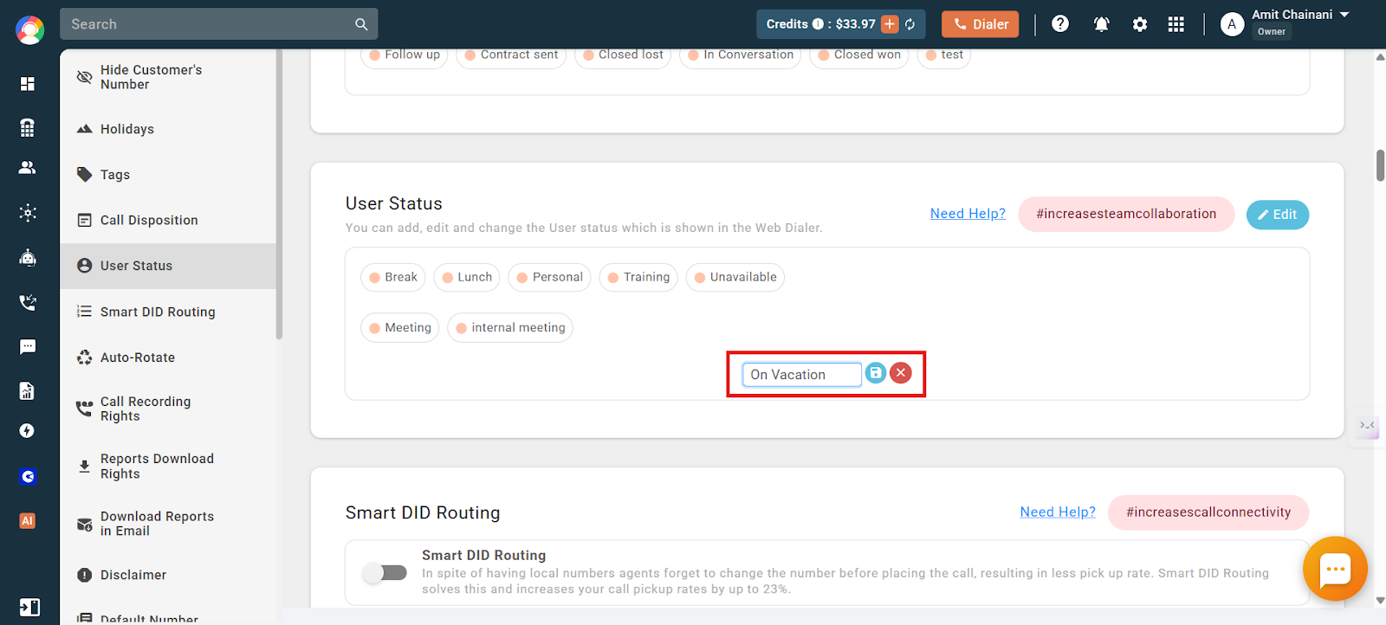Select the Training status chip
The width and height of the screenshot is (1386, 625).
(x=638, y=277)
